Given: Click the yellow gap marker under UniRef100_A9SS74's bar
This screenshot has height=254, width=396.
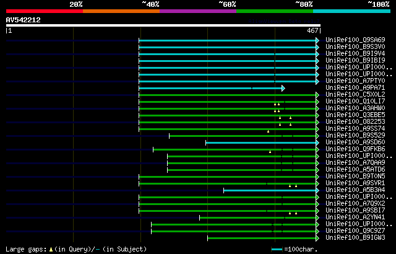Looking at the screenshot, I should point(268,131).
